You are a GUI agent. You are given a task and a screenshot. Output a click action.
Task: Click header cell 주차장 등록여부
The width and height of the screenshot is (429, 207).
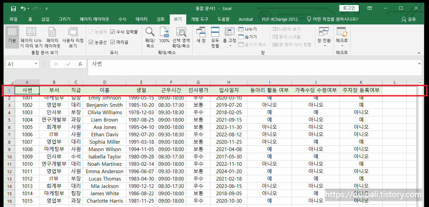point(361,90)
